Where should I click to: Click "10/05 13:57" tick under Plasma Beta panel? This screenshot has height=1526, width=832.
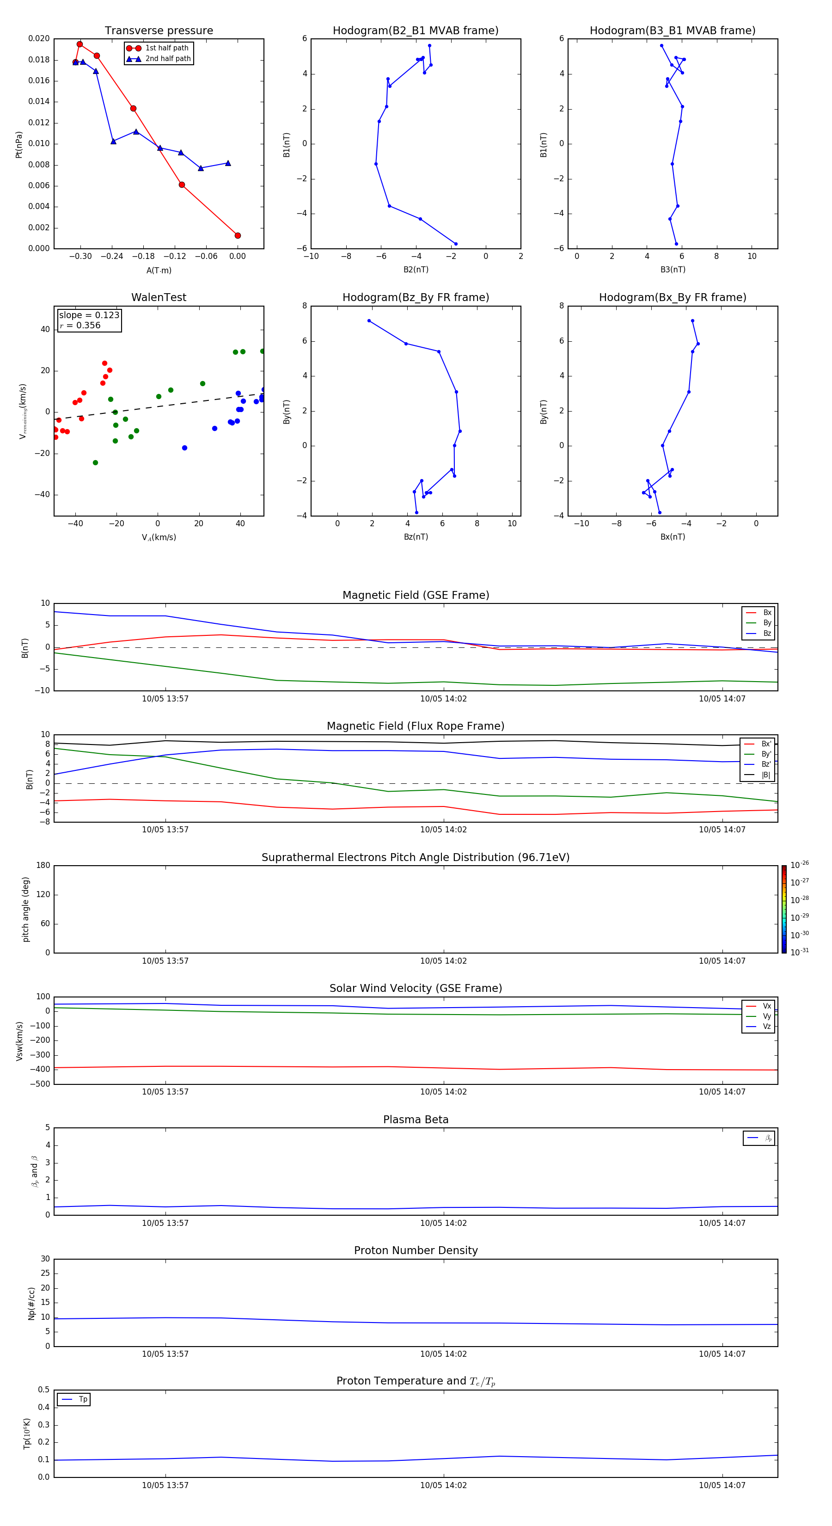(165, 1223)
